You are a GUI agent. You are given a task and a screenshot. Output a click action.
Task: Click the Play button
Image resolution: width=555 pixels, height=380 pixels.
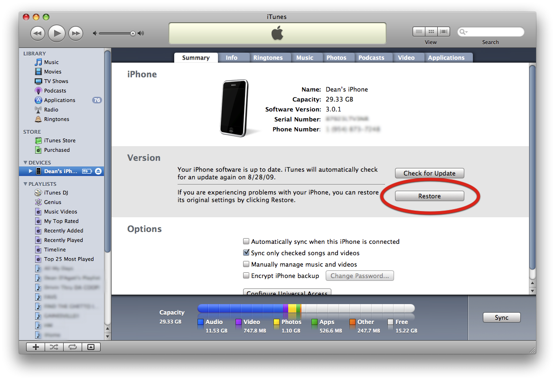56,34
